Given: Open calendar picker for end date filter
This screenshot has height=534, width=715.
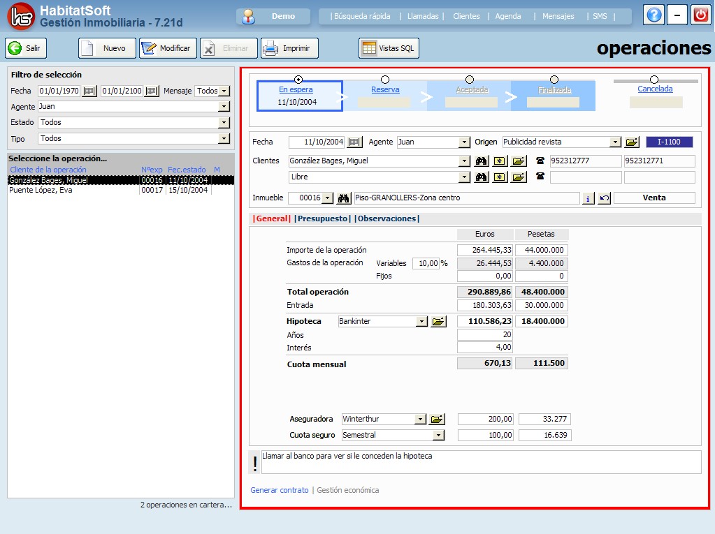Looking at the screenshot, I should coord(152,91).
